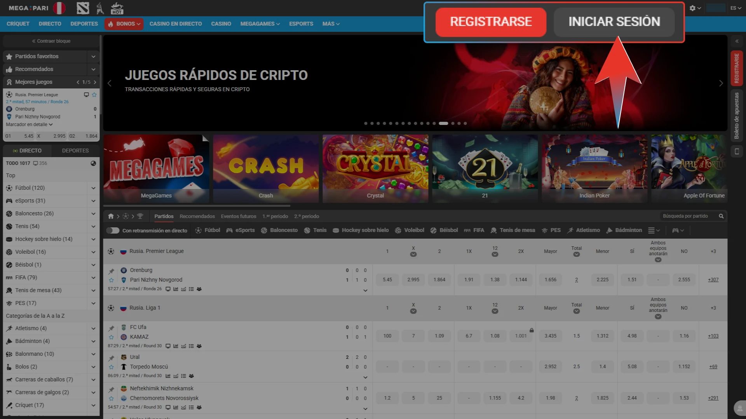Toggle the checkmark under the Total column header
Screen dimensions: 746x419
point(576,254)
